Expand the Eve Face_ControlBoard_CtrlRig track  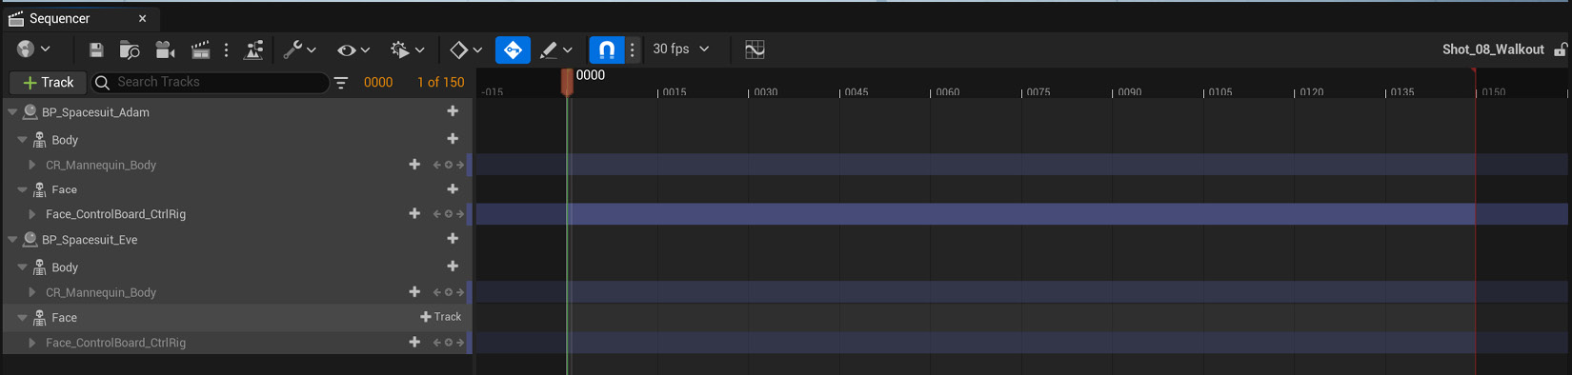tap(32, 343)
